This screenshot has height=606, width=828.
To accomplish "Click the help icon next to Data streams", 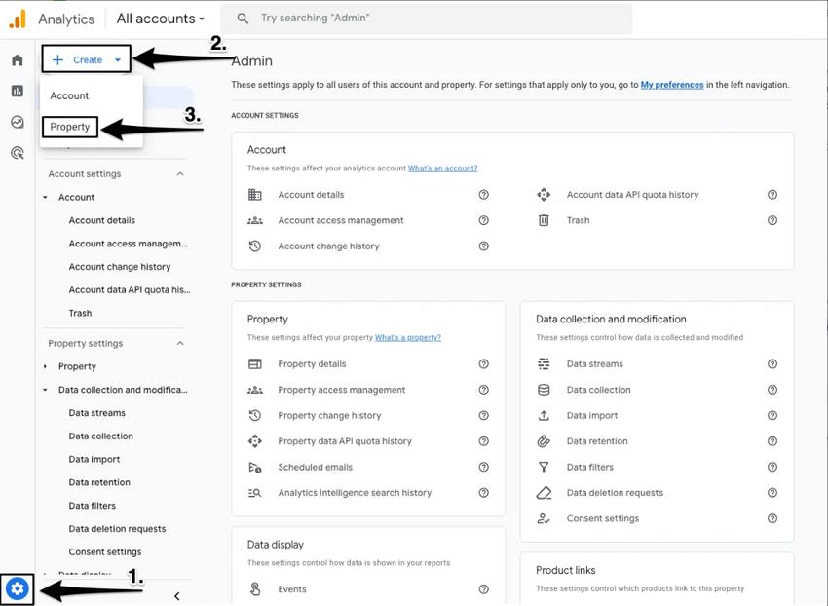I will click(x=772, y=364).
